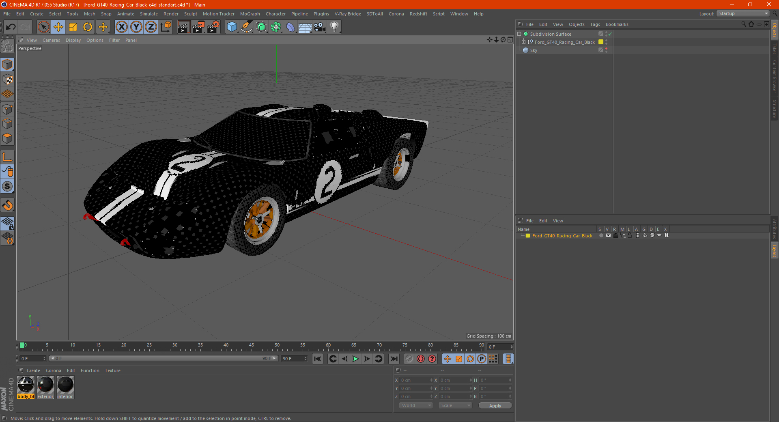The width and height of the screenshot is (779, 422).
Task: Click yellow color swatch in Layers manager
Action: 528,236
